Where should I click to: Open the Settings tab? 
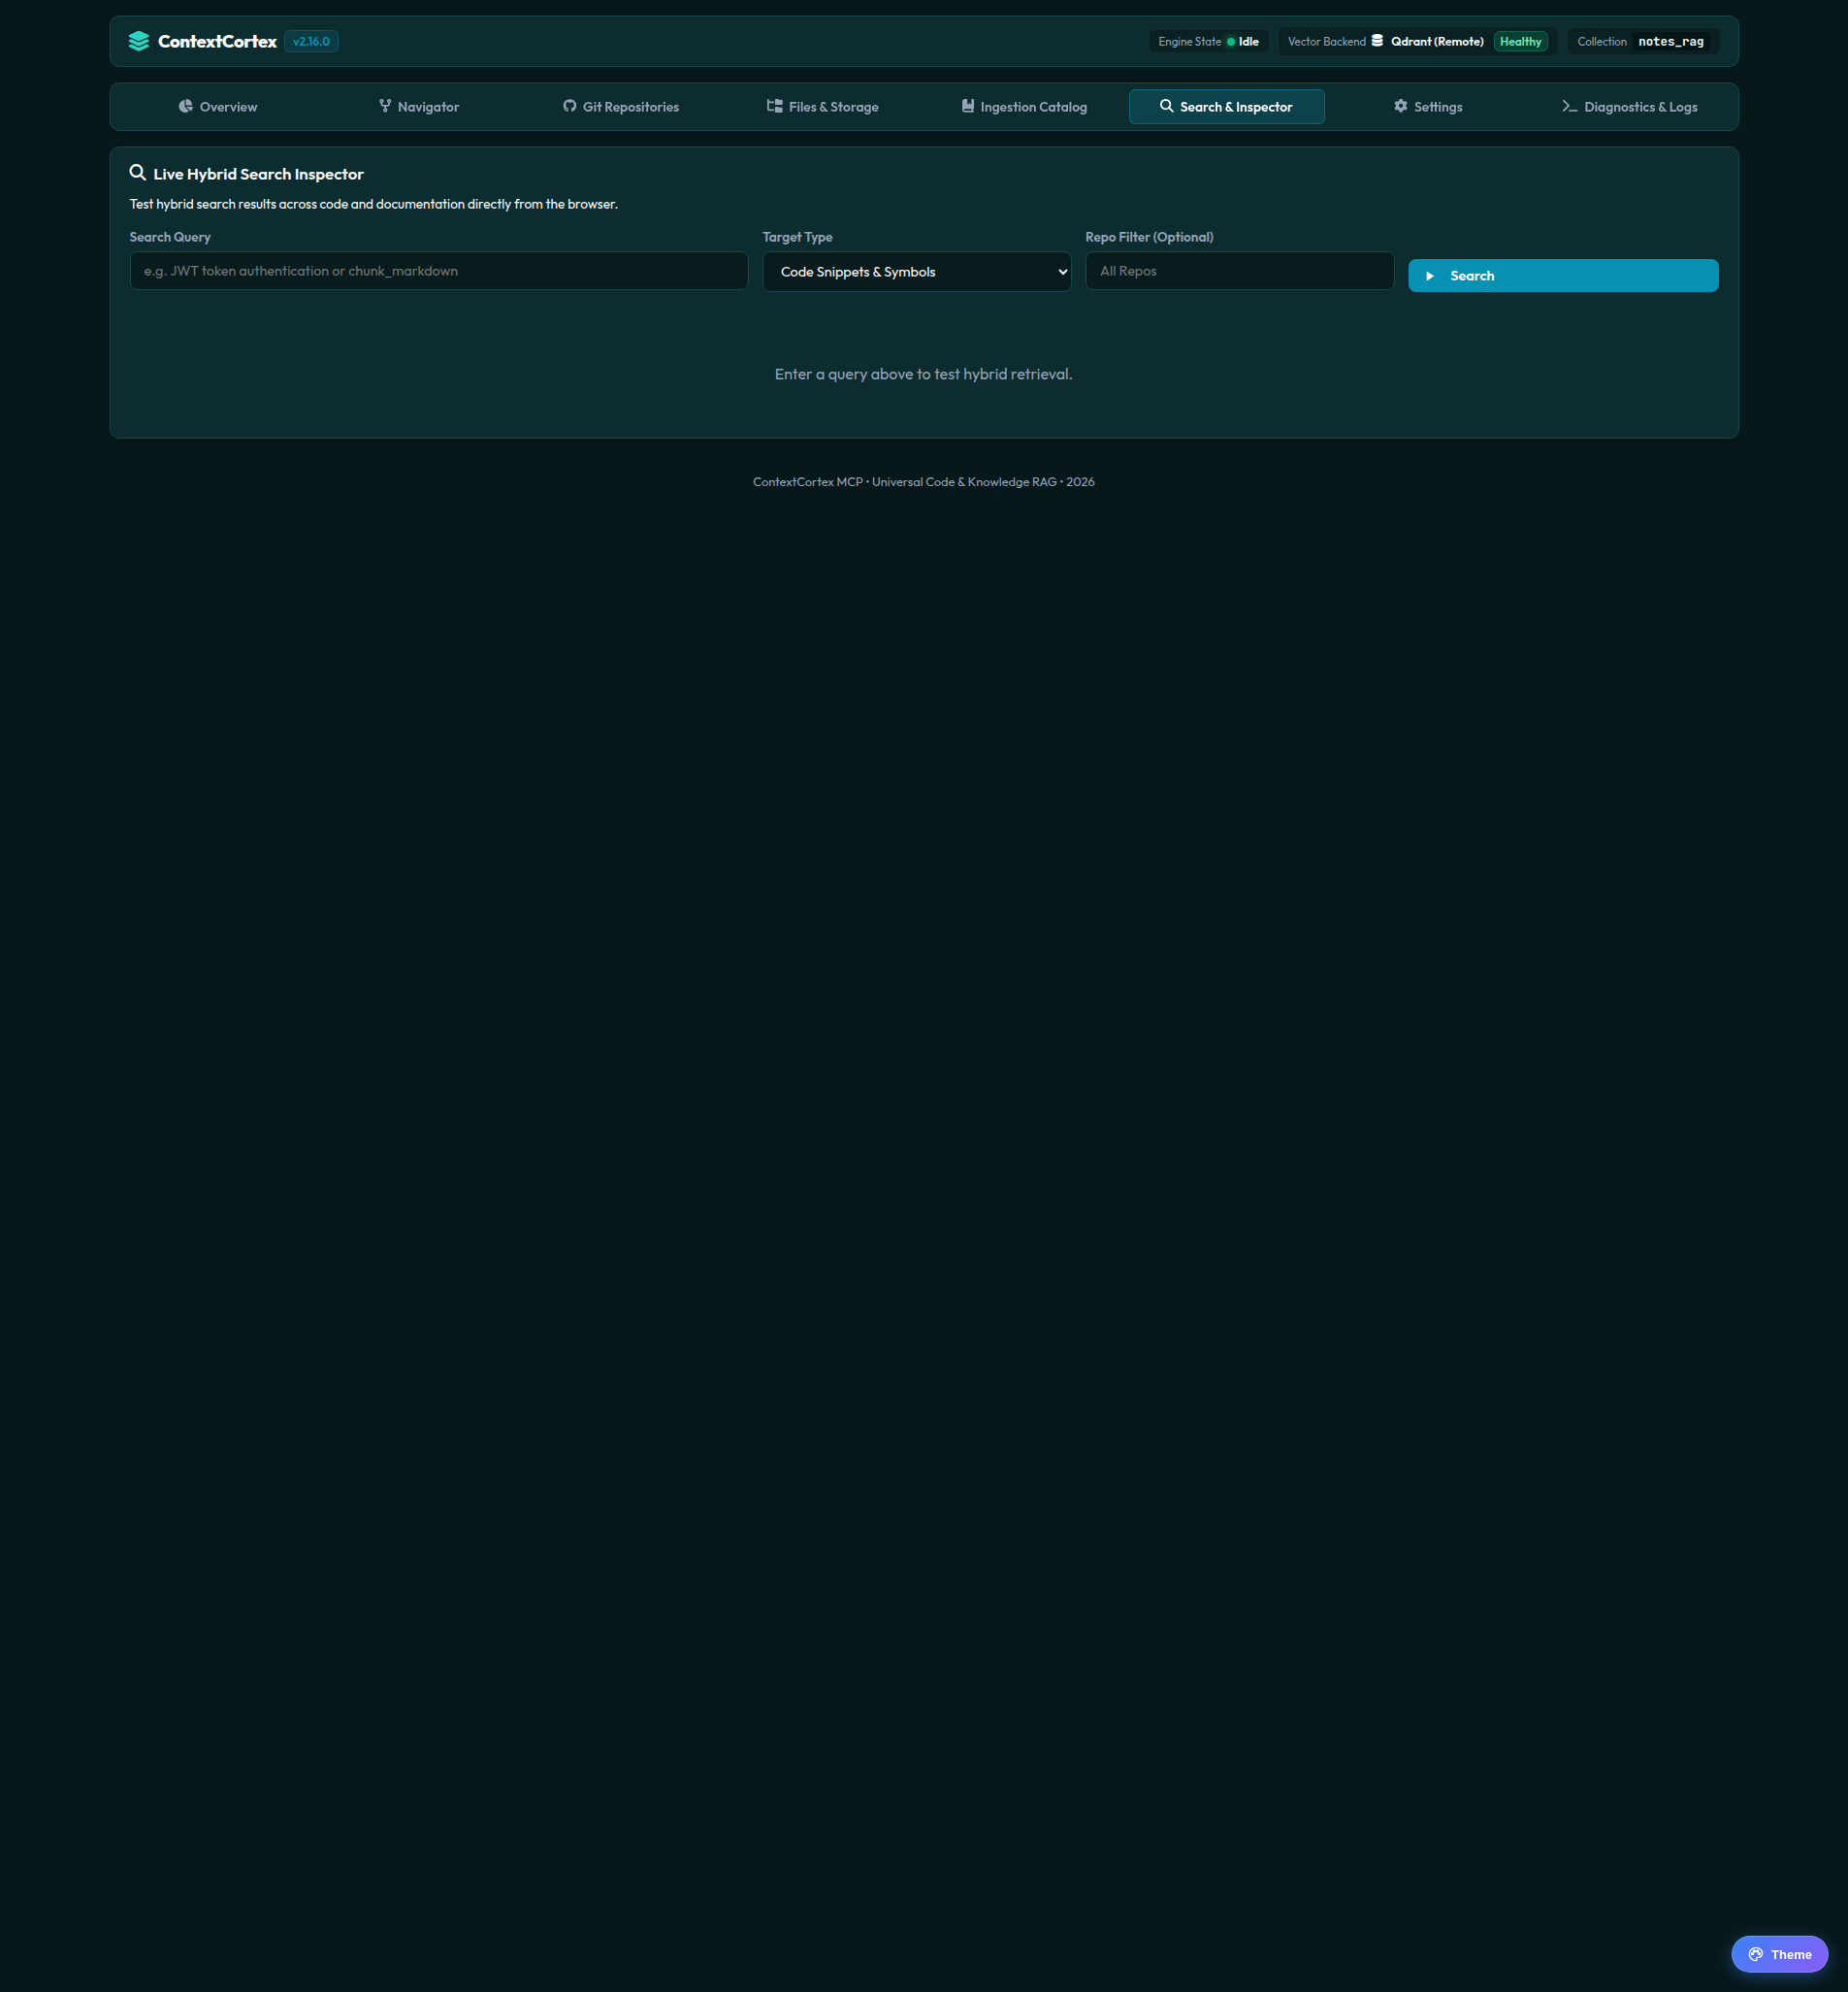tap(1428, 107)
